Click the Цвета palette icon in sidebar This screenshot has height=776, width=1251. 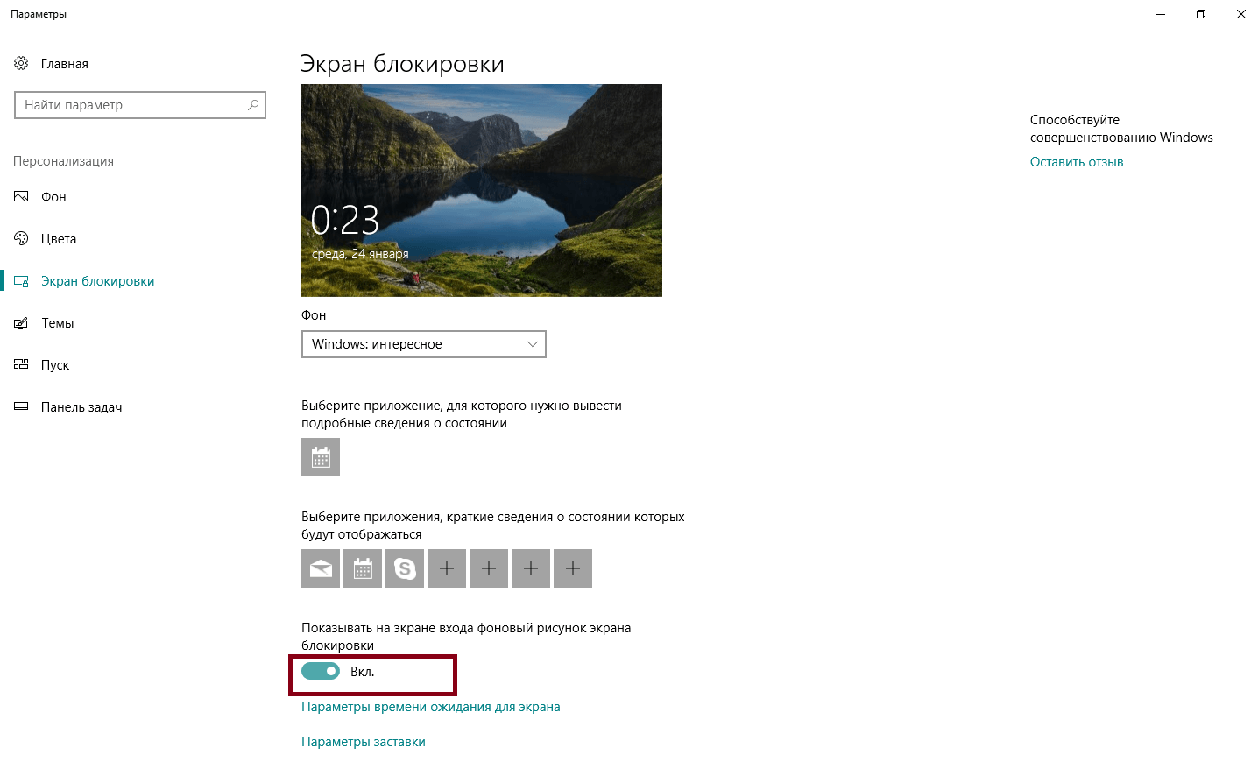point(21,238)
